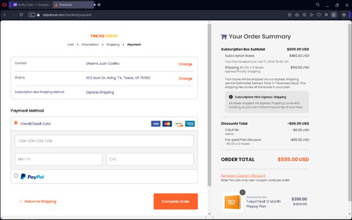Click the TokyoTreat box product thumbnail
The image size is (352, 220).
[x=233, y=202]
